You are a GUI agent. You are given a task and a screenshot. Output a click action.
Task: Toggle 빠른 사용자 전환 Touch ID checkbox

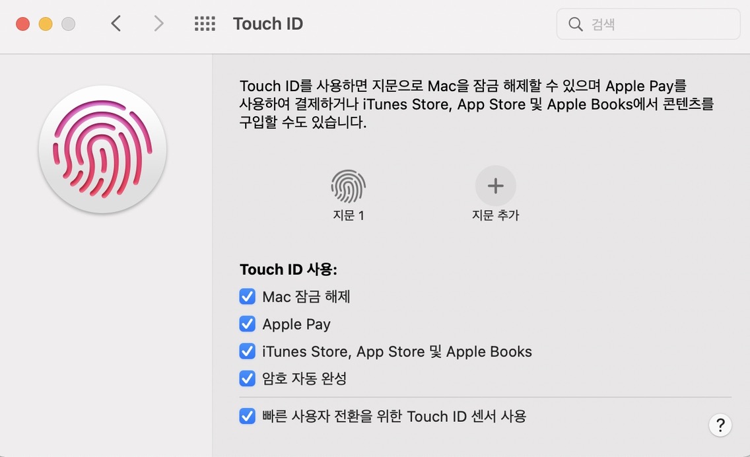[x=248, y=416]
